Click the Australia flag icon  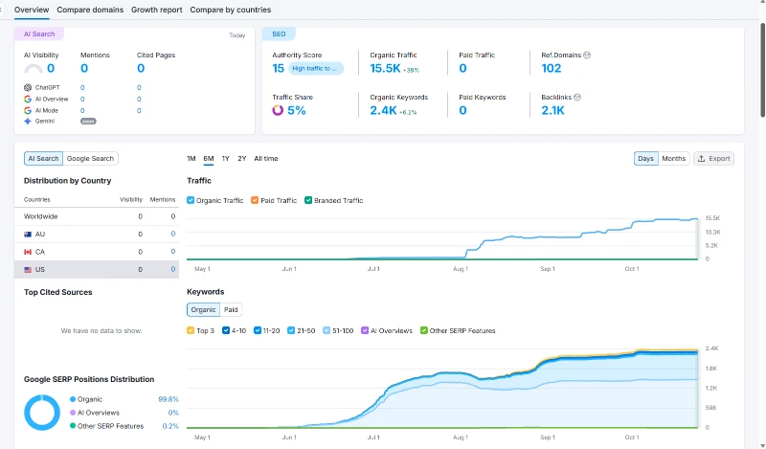pos(28,235)
